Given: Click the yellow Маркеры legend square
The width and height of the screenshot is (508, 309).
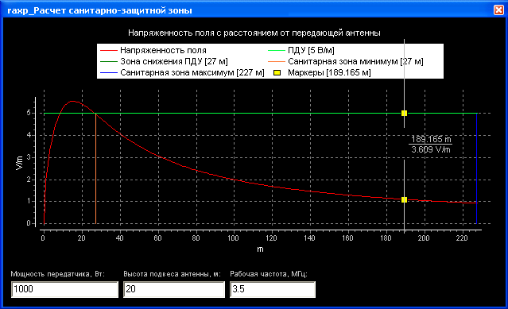Looking at the screenshot, I should (277, 72).
